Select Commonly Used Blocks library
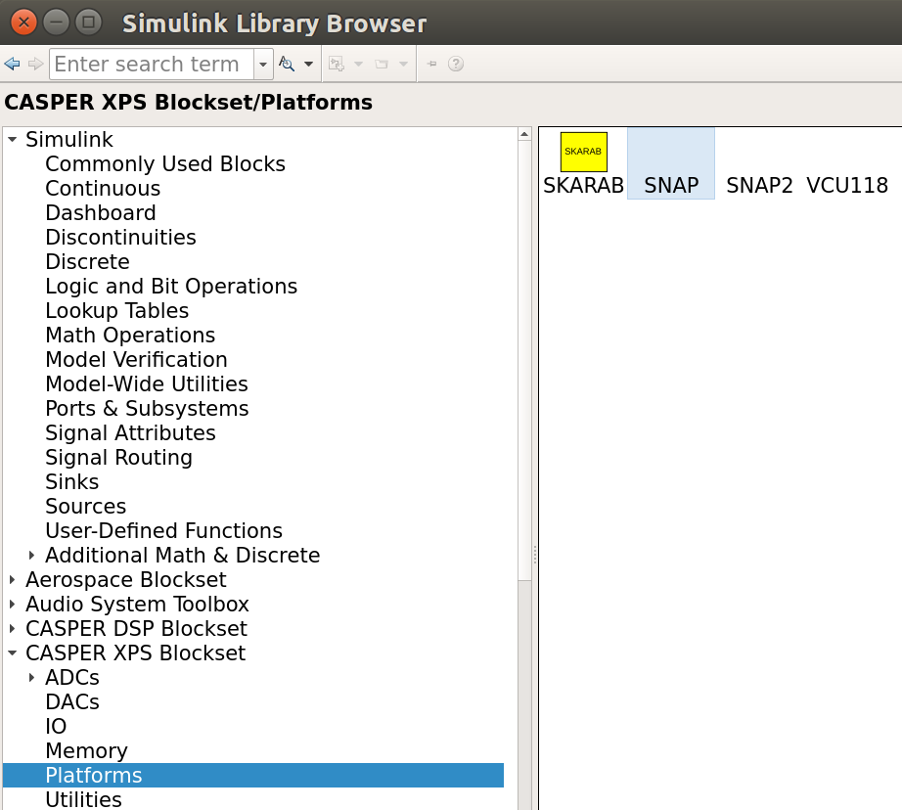The height and width of the screenshot is (810, 902). coord(165,164)
